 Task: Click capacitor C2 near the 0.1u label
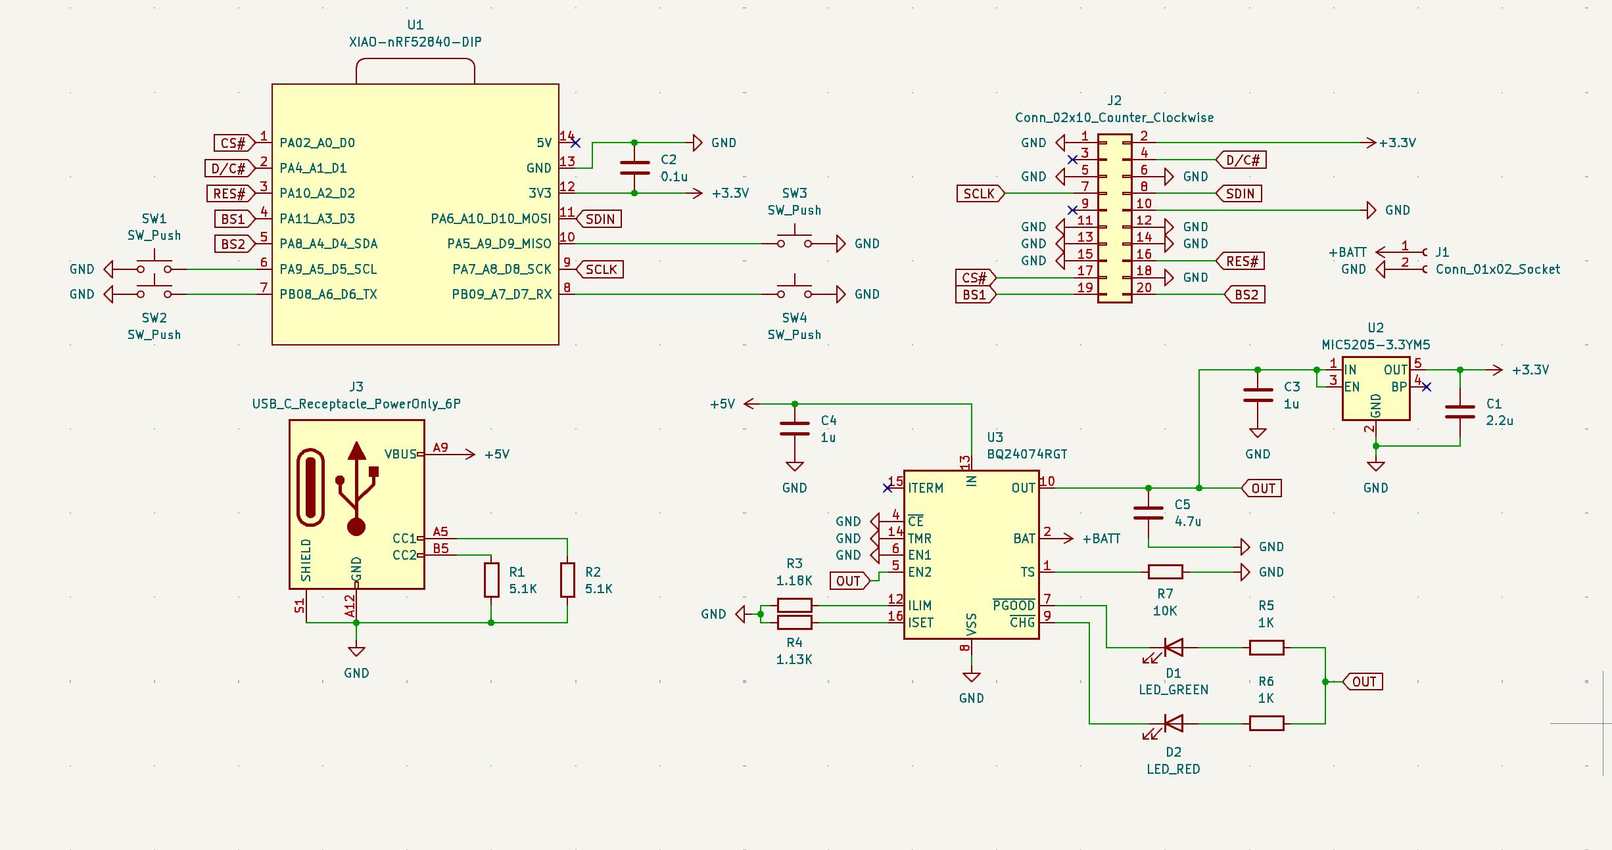click(x=633, y=168)
